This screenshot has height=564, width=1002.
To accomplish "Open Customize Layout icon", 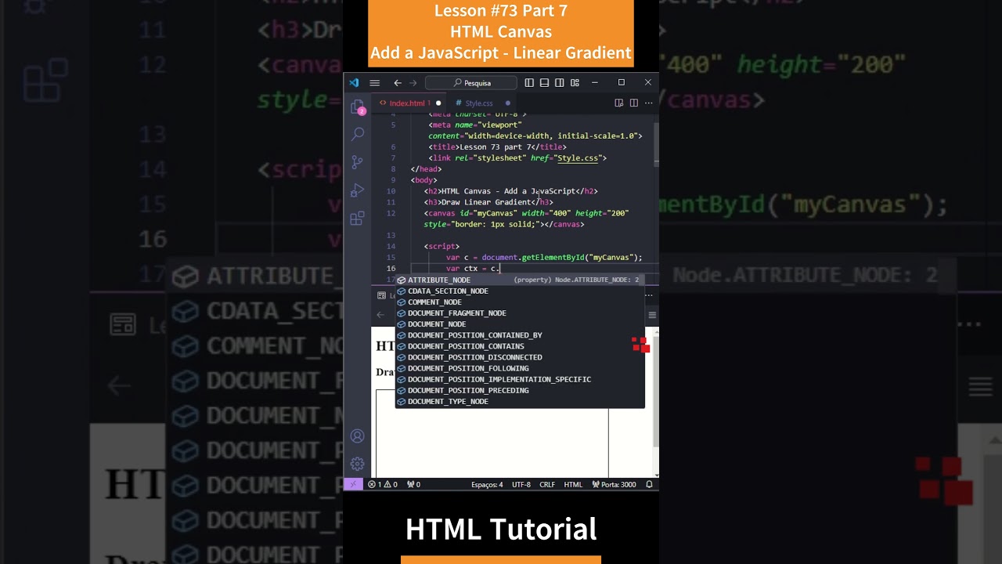I will click(x=575, y=82).
